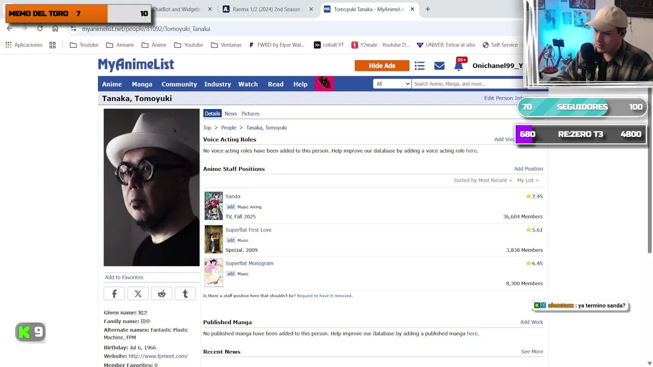Click add button for Sanda
This screenshot has height=367, width=653.
231,206
